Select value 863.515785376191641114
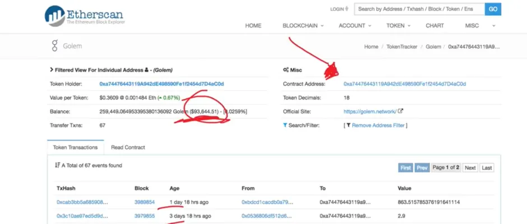 pos(428,202)
